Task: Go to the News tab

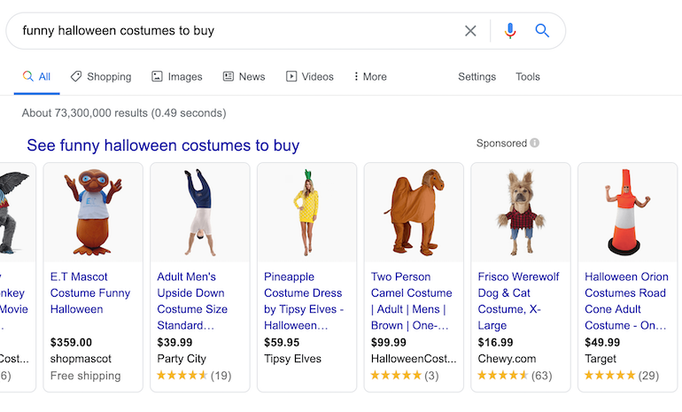Action: [244, 77]
